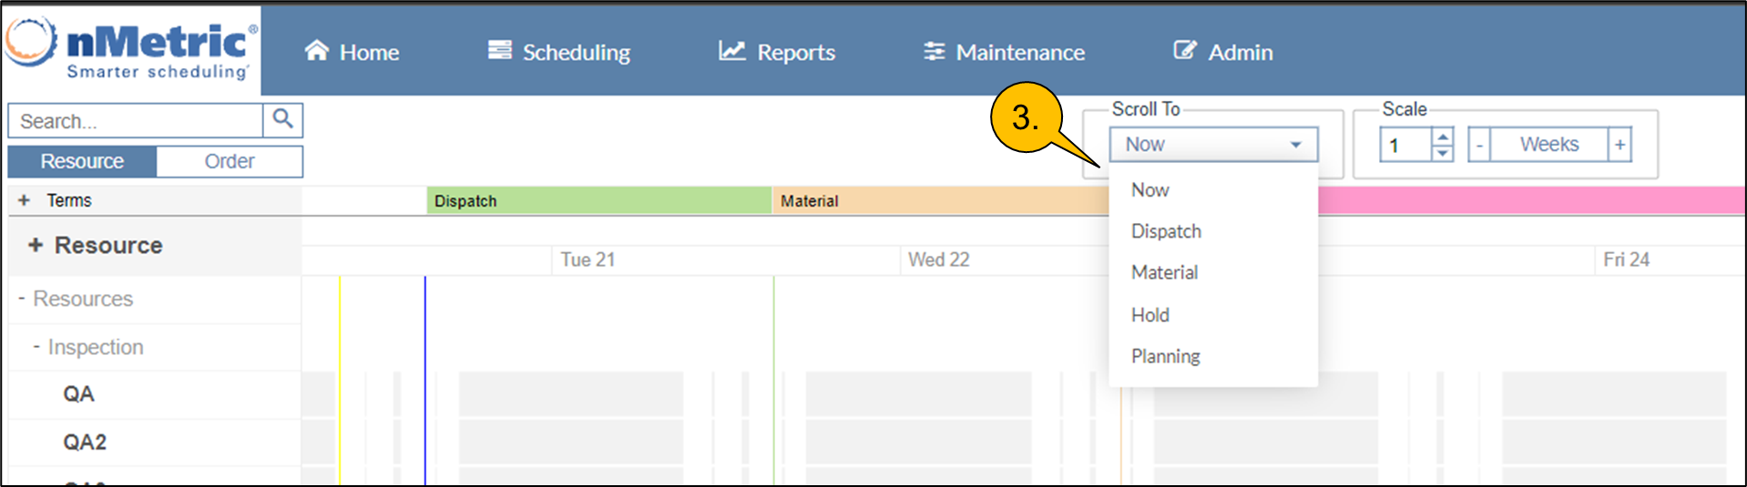Switch to the Resource view toggle

[x=82, y=161]
